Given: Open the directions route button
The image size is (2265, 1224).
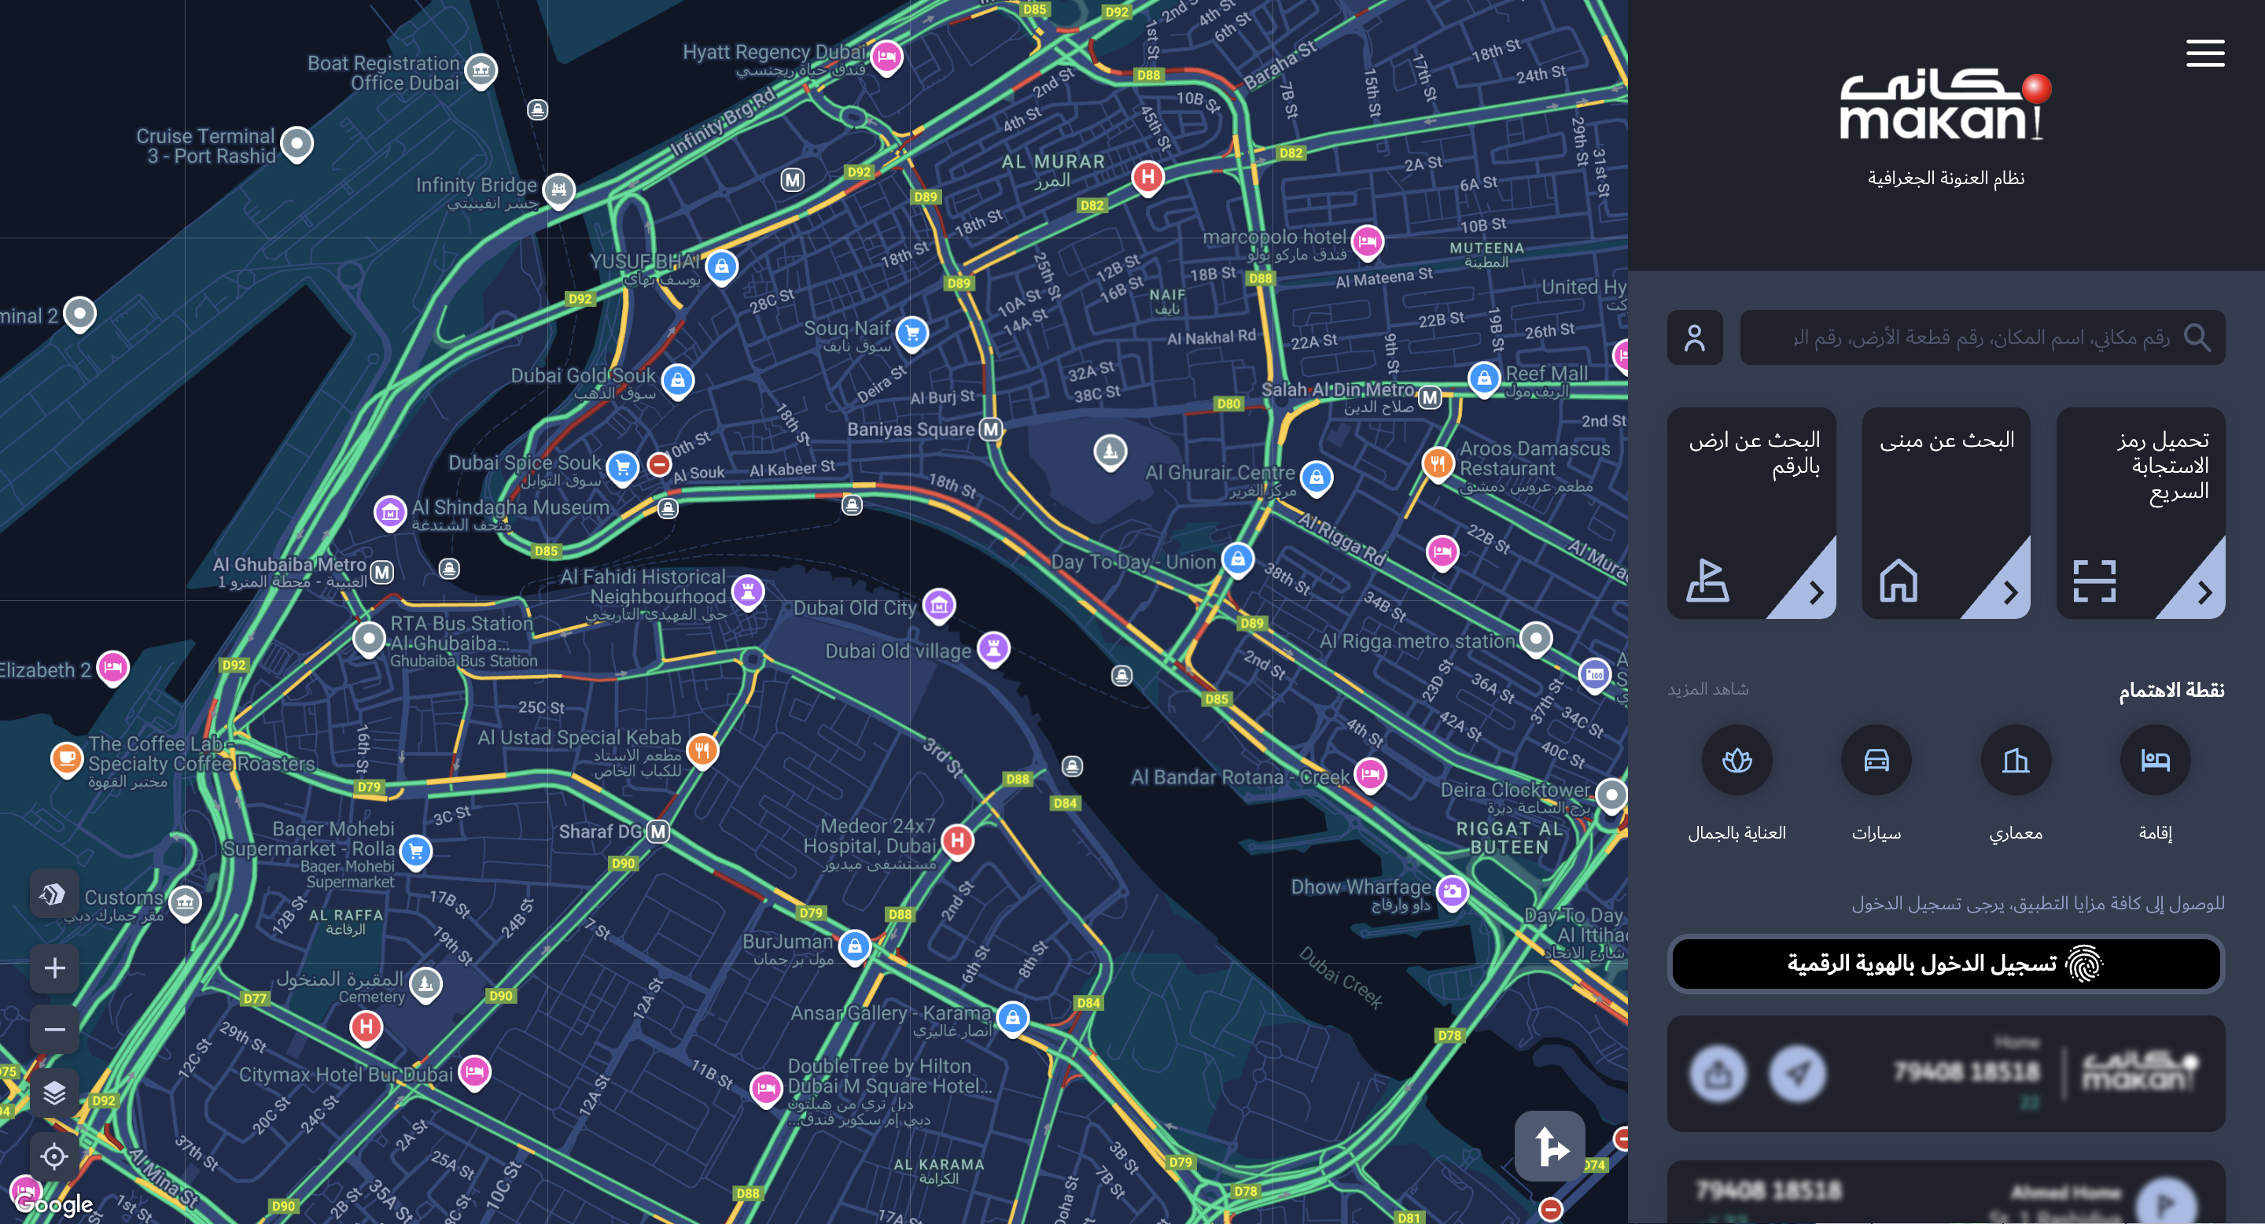Looking at the screenshot, I should (1549, 1146).
